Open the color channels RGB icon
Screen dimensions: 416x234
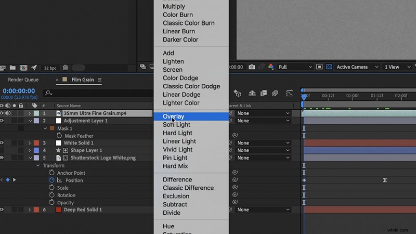[270, 67]
